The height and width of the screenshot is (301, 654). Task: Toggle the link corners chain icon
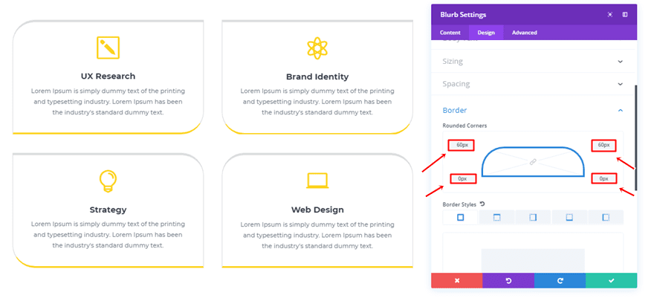533,162
